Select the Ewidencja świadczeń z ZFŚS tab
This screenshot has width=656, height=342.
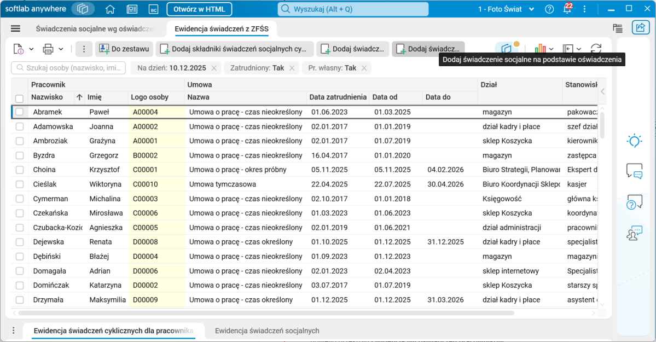click(222, 29)
